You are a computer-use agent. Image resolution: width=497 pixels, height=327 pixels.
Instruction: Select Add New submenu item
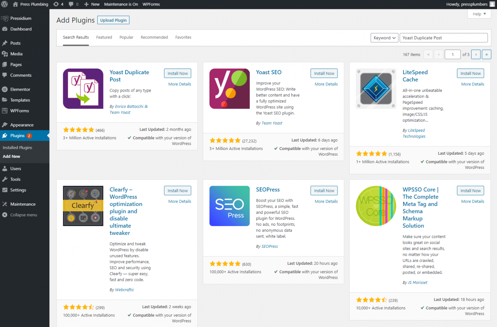pos(11,156)
